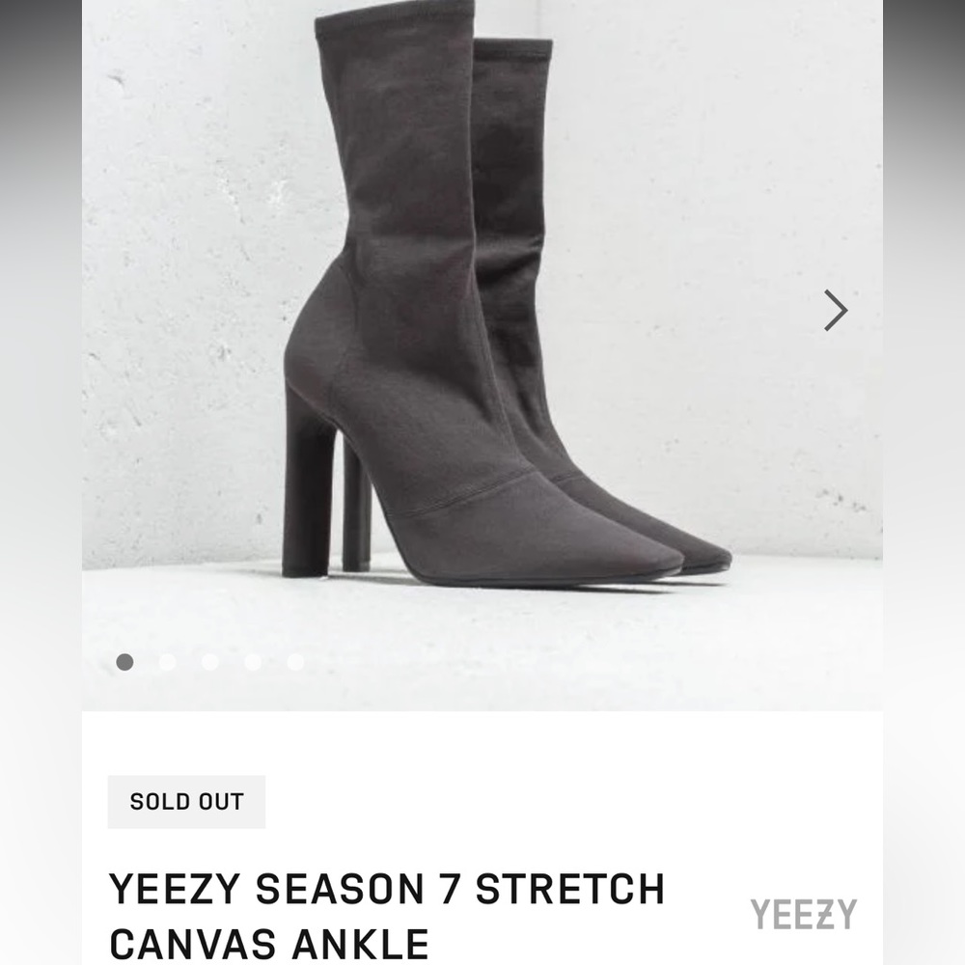965x965 pixels.
Task: Open the YEEZY SEASON 7 STRETCH title line
Action: 387,889
